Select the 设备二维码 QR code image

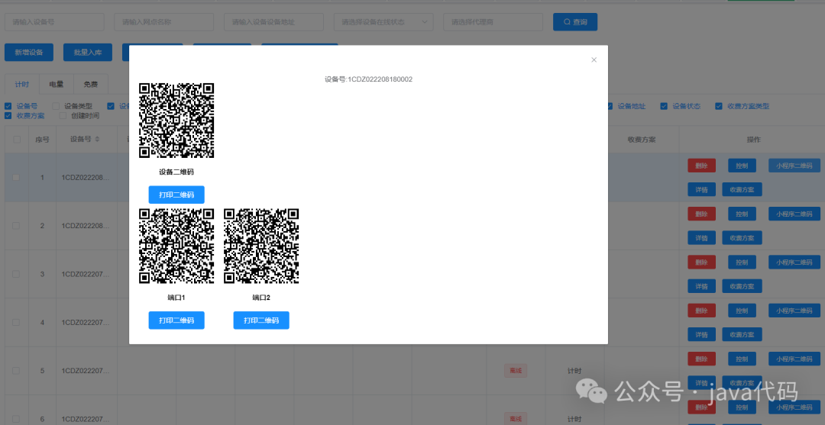(176, 121)
